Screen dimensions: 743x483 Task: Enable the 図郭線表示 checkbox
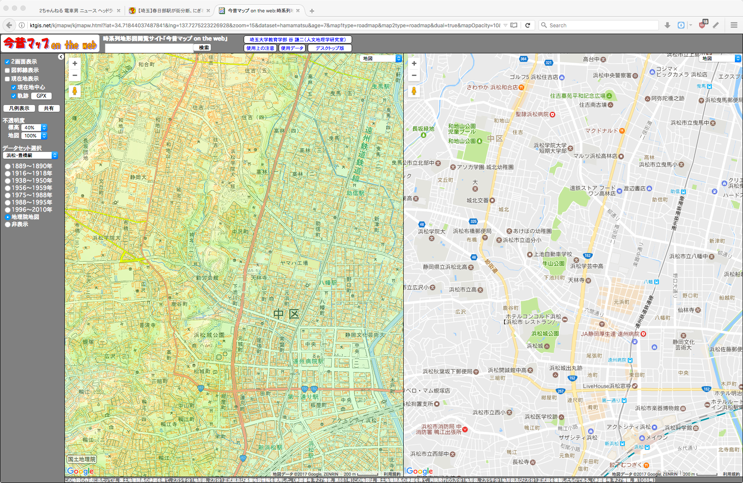coord(7,70)
